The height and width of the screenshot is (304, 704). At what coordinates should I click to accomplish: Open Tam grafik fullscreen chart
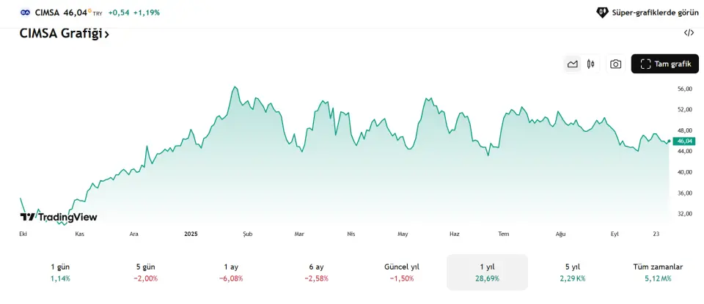(666, 64)
